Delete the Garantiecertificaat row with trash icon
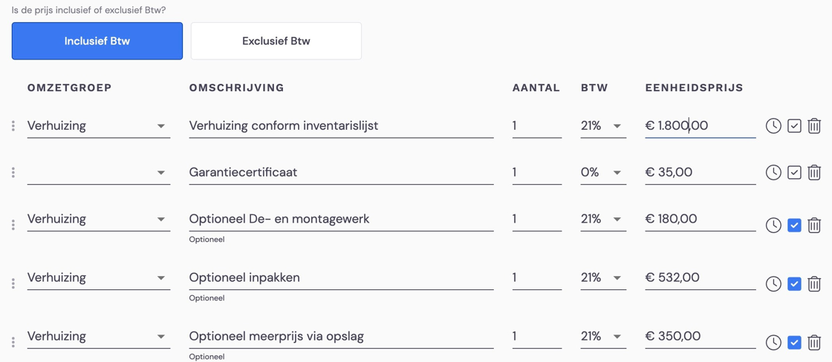This screenshot has height=362, width=832. click(814, 173)
